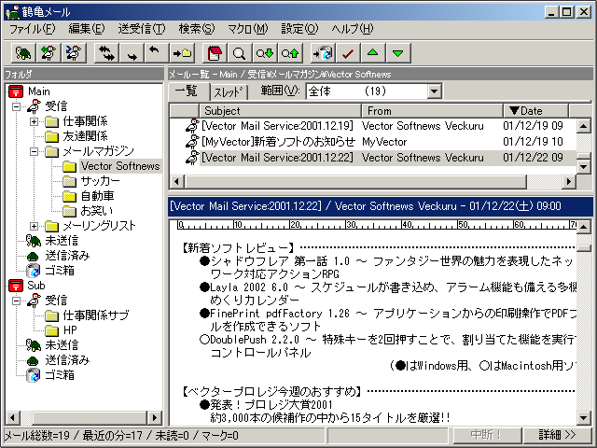
Task: Click the search-previous up arrow icon
Action: tap(290, 53)
